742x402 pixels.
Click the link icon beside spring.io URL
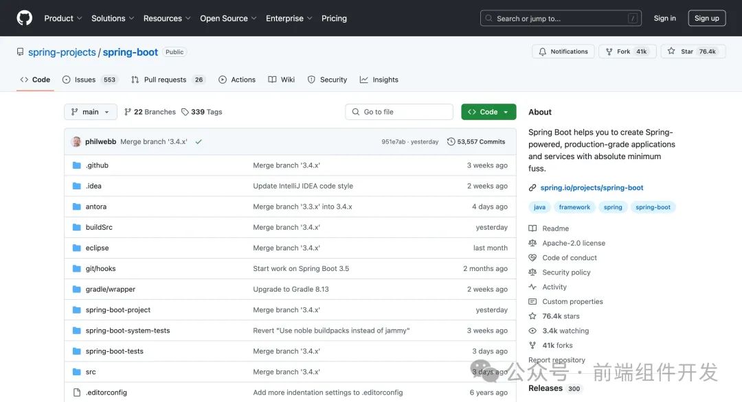coord(532,188)
